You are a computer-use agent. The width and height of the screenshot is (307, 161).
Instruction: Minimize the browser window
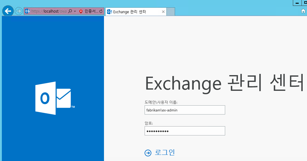(x=297, y=3)
